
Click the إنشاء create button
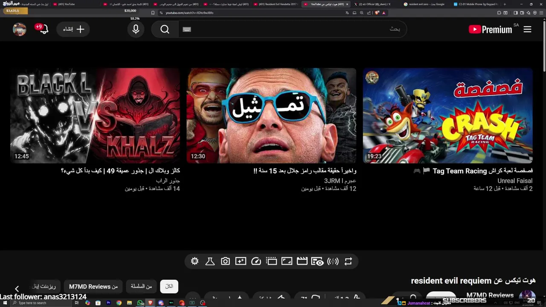pyautogui.click(x=73, y=29)
